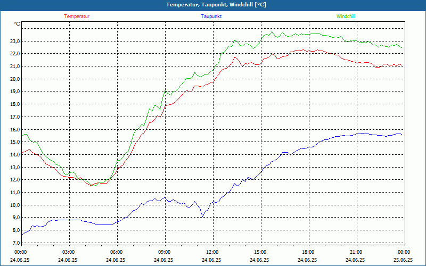426x266 pixels.
Task: Click the 24.06.25 date under 18:00
Action: click(x=307, y=260)
